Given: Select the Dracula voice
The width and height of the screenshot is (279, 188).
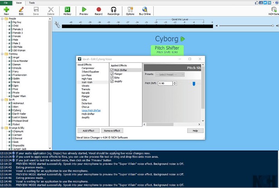Looking at the screenshot, I should pos(17,68).
